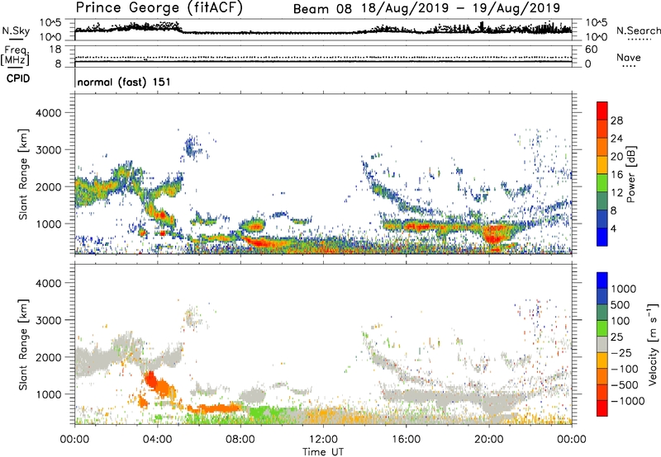The image size is (661, 457).
Task: Click the "Slant Range [km]" label of power panel
Action: tap(23, 174)
